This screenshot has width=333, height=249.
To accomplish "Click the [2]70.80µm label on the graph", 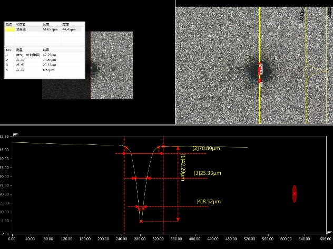I will click(x=206, y=148).
